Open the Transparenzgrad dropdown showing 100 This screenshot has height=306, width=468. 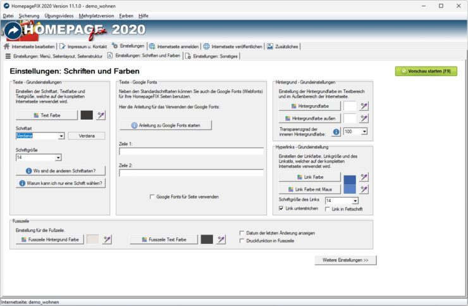coord(364,132)
